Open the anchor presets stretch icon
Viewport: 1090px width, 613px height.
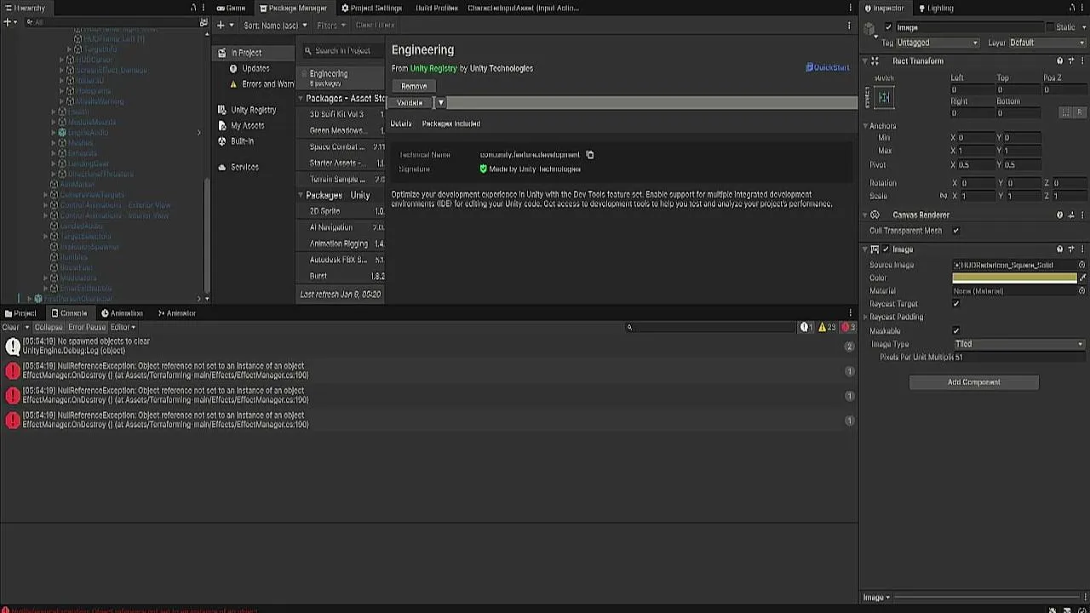click(884, 98)
